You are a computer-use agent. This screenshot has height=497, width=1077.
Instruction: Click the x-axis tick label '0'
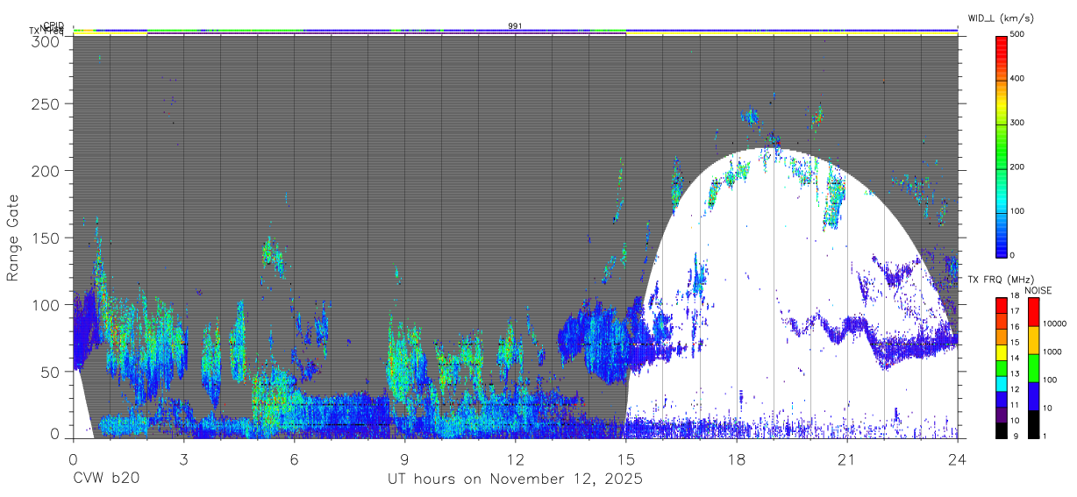(x=73, y=458)
